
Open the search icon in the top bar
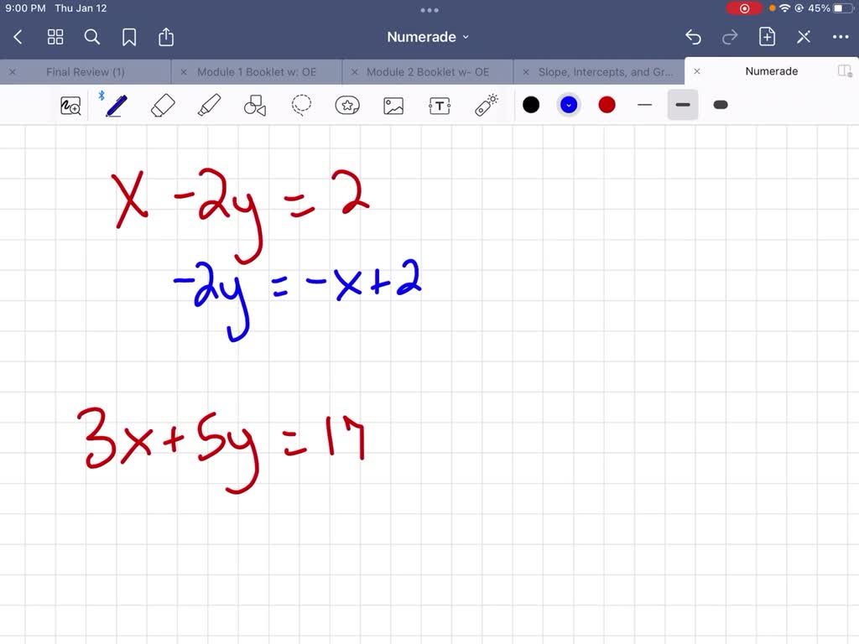(92, 37)
